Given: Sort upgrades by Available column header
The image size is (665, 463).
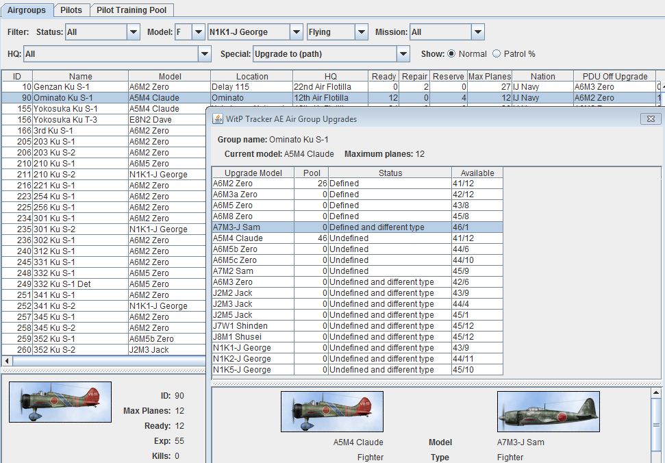Looking at the screenshot, I should [477, 173].
